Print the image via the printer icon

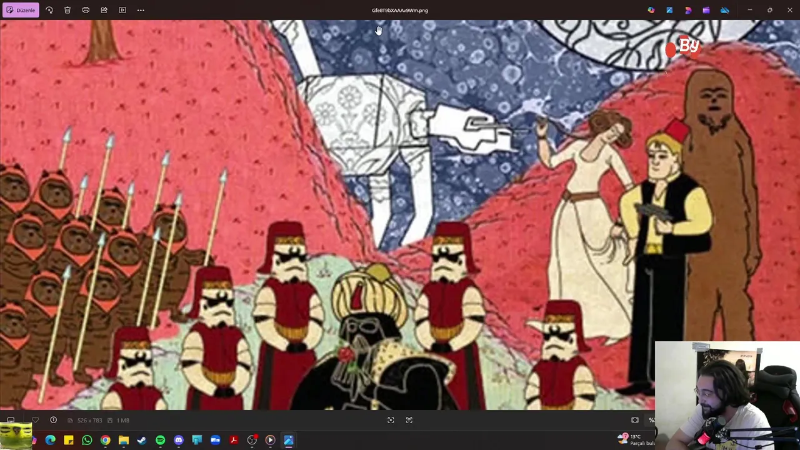pos(86,10)
